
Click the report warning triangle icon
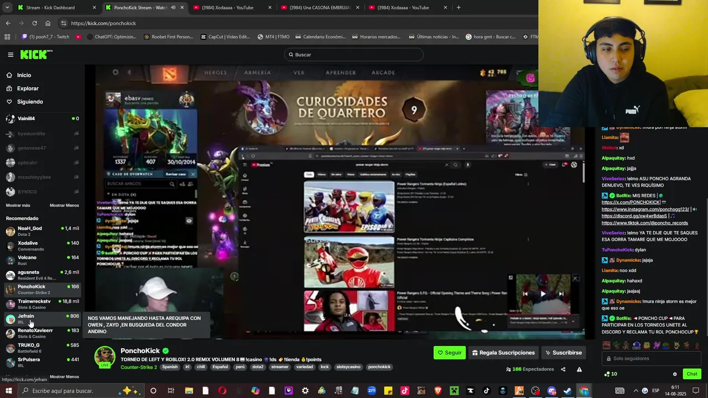[x=579, y=369]
